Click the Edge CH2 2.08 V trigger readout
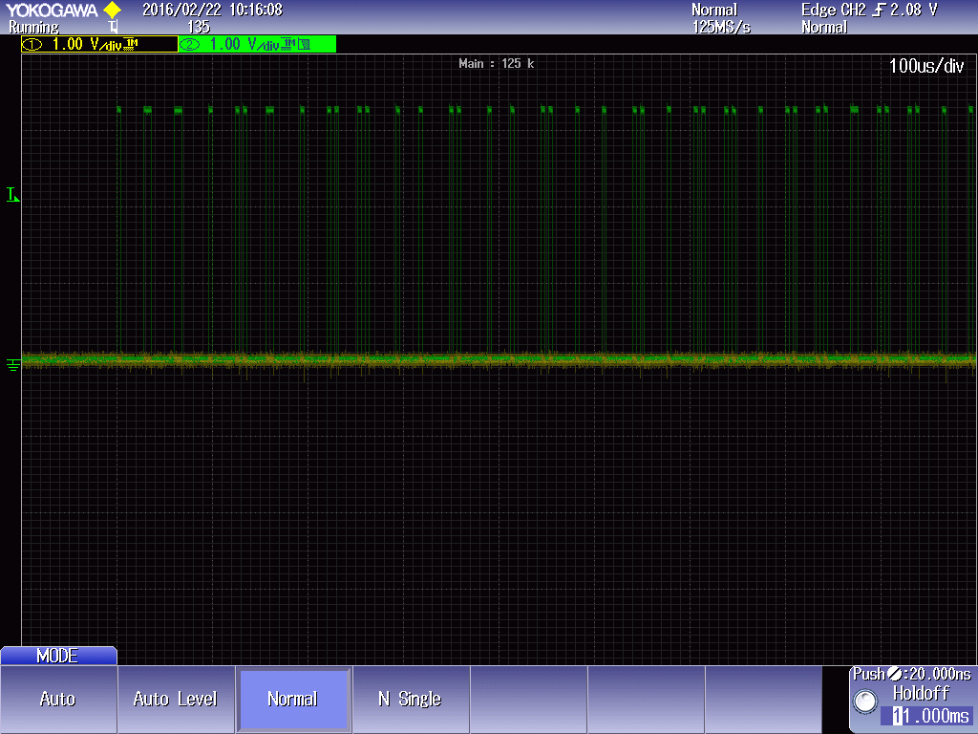The width and height of the screenshot is (978, 734). (x=869, y=11)
